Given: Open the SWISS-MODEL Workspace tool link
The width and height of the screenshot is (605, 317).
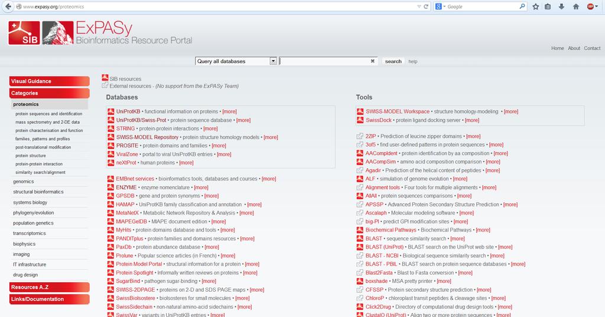Looking at the screenshot, I should (x=398, y=111).
